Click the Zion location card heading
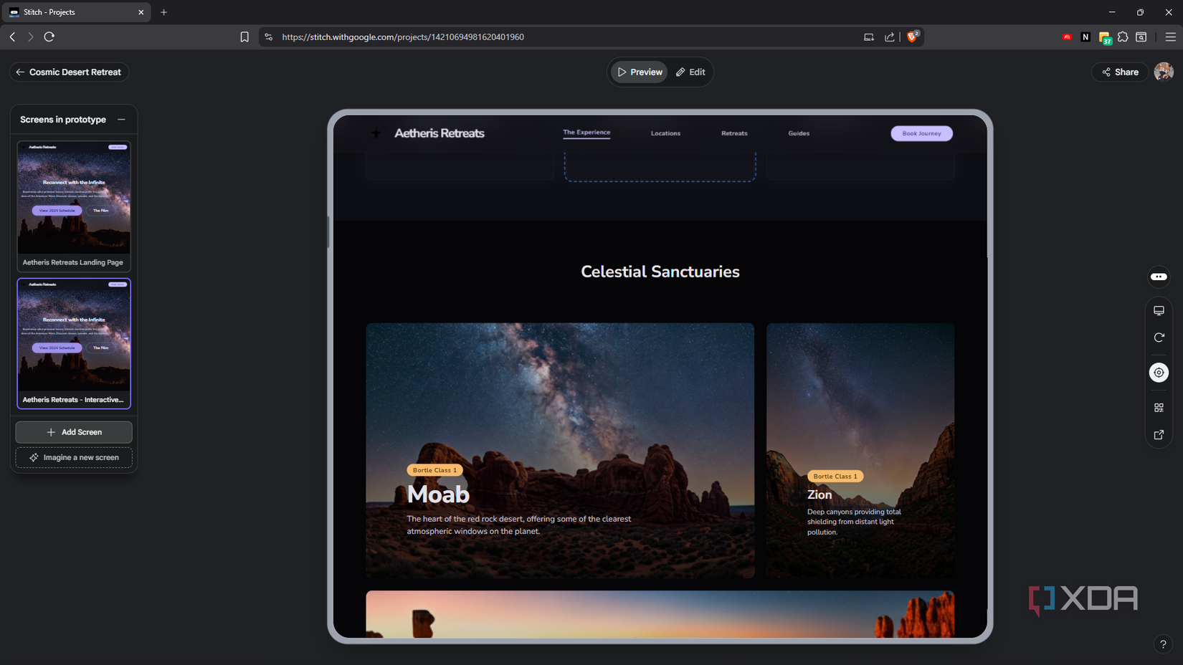The height and width of the screenshot is (665, 1183). (819, 494)
